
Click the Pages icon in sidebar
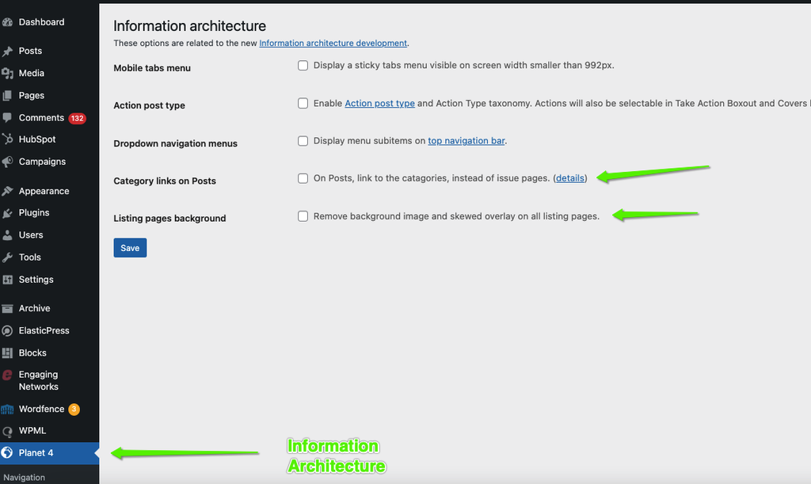[7, 96]
